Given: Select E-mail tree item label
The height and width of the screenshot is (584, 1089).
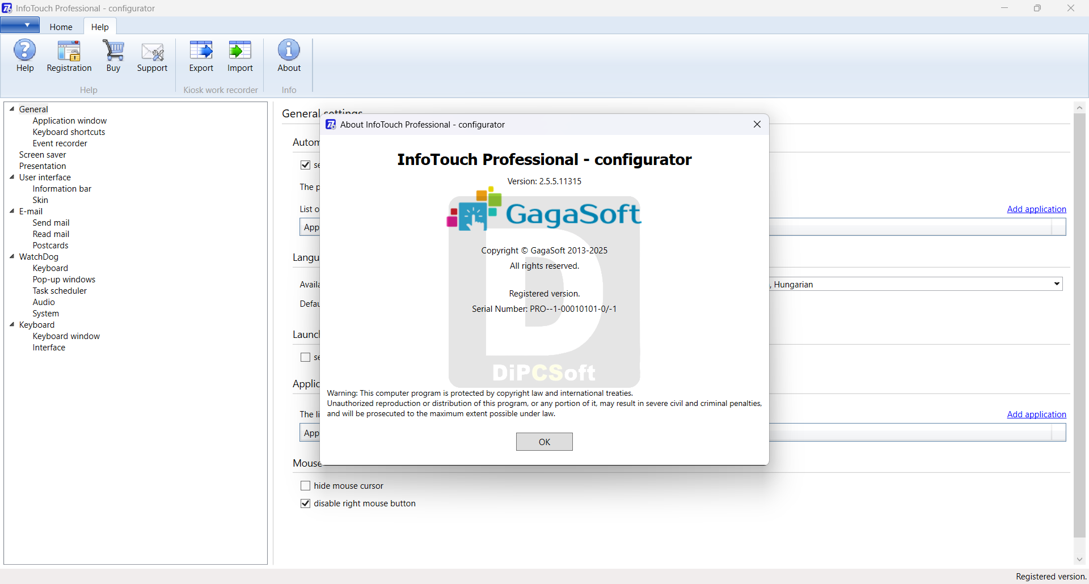Looking at the screenshot, I should tap(31, 211).
